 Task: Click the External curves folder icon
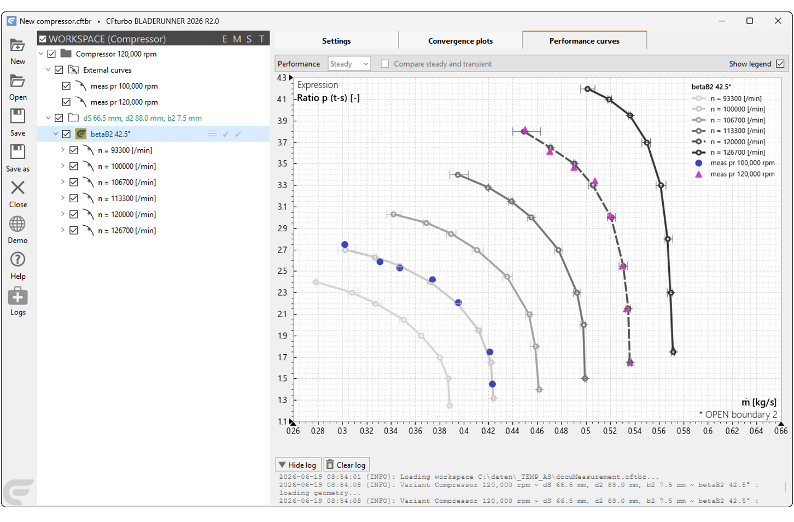(x=73, y=70)
